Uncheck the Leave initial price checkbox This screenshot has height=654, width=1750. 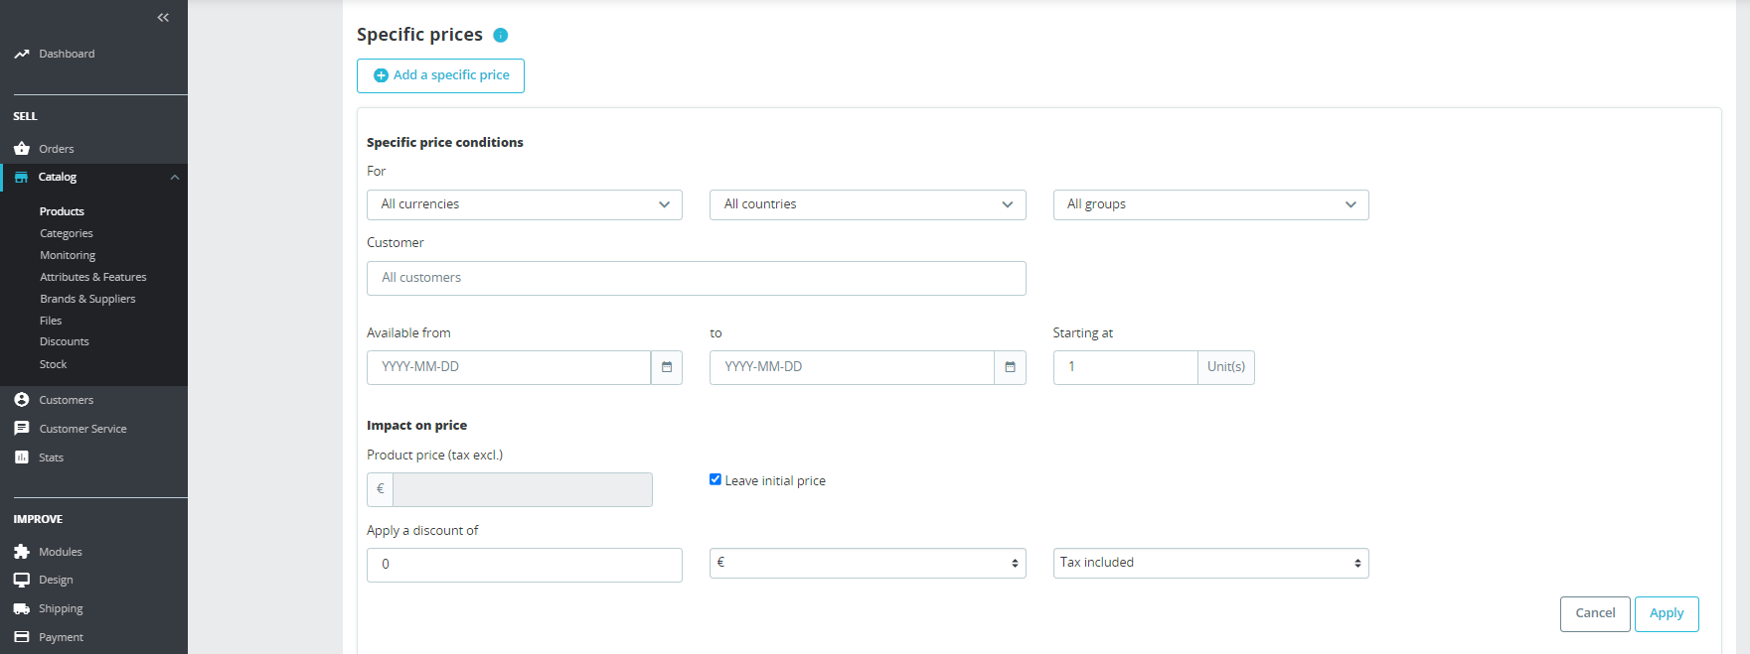point(716,479)
